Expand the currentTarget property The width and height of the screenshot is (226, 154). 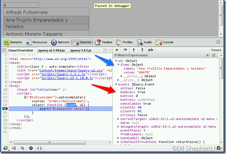click(x=118, y=119)
